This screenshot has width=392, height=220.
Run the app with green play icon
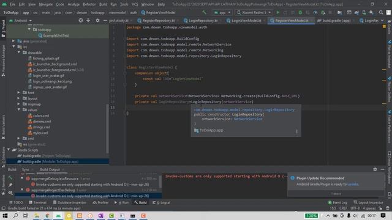277,12
